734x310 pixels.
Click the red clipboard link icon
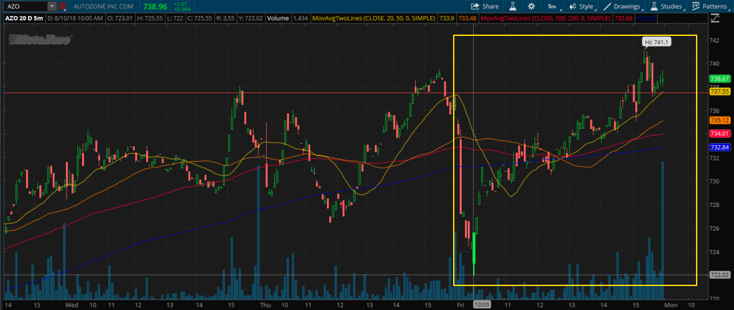(x=62, y=7)
